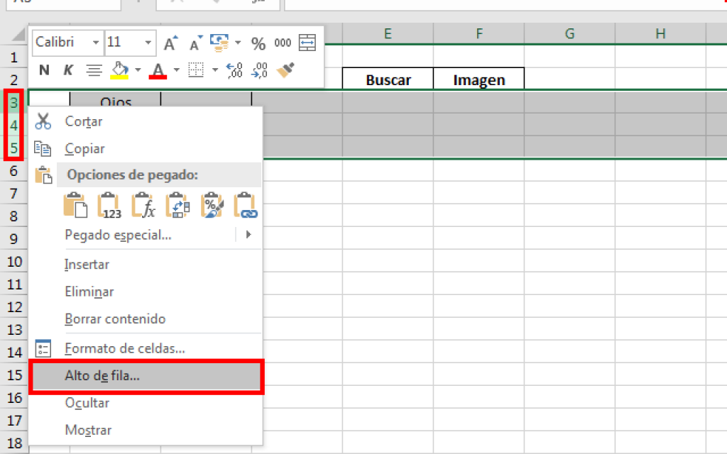Choose the paste link icon
Image resolution: width=727 pixels, height=454 pixels.
(245, 205)
